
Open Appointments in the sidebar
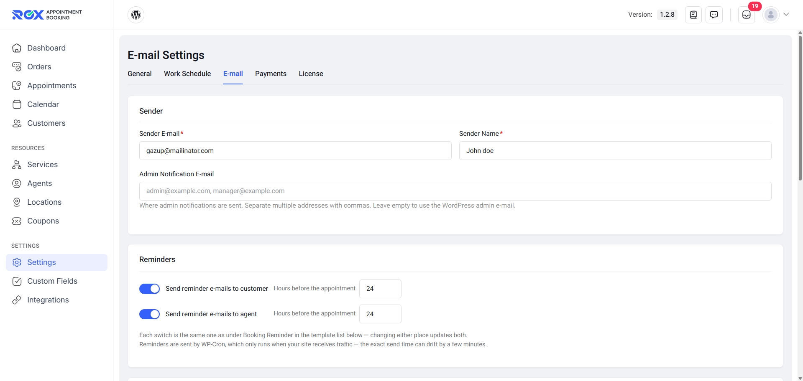coord(56,86)
